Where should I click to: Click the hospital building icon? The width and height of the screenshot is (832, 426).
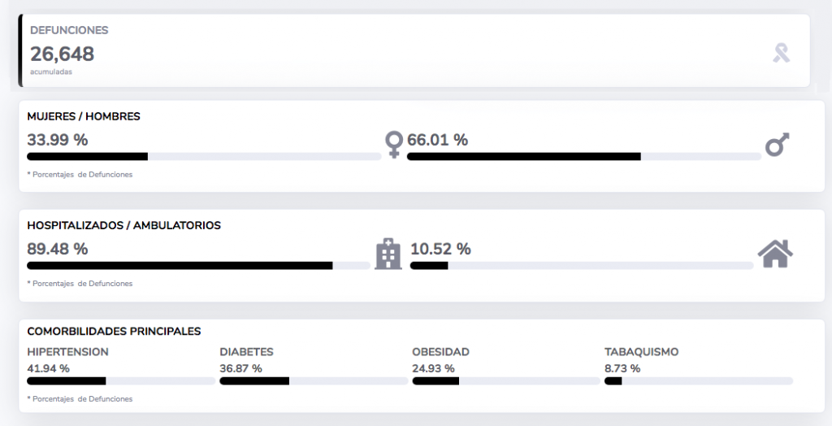[x=388, y=254]
